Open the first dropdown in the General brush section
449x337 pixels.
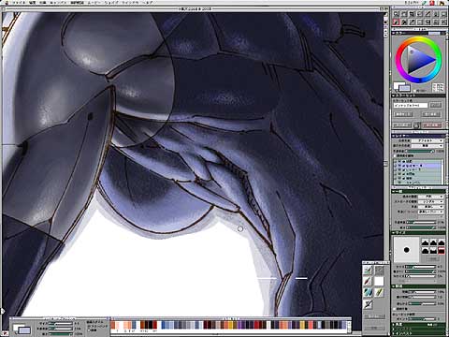tap(430, 197)
